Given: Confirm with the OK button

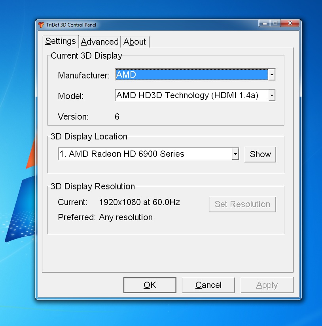Looking at the screenshot, I should pos(150,285).
